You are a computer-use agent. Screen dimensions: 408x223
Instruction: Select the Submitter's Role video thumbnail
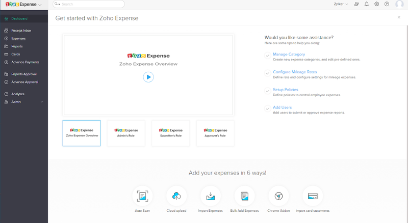coord(171,133)
